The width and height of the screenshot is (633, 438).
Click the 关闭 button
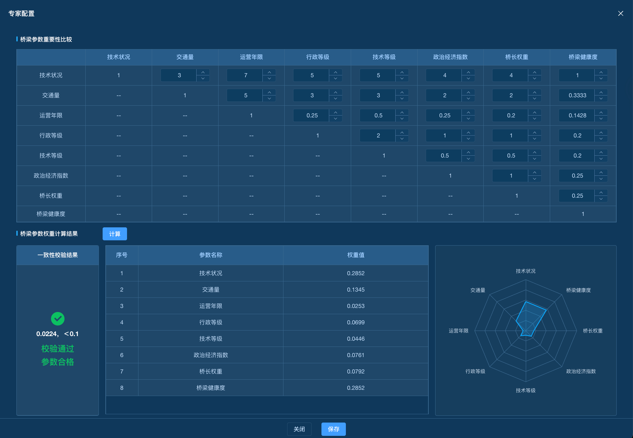(299, 429)
